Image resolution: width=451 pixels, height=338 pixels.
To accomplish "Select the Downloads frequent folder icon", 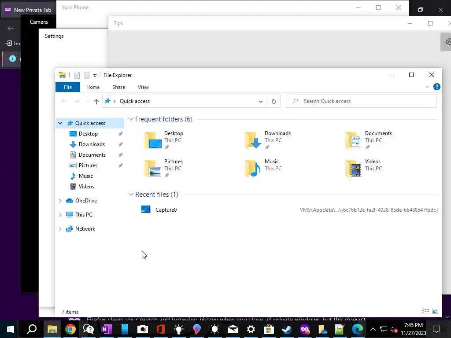I will tap(253, 140).
